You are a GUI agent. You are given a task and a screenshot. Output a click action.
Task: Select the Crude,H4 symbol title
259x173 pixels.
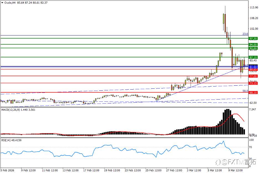[10, 3]
